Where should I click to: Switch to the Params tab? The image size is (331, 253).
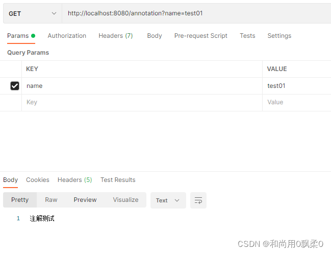(x=21, y=36)
